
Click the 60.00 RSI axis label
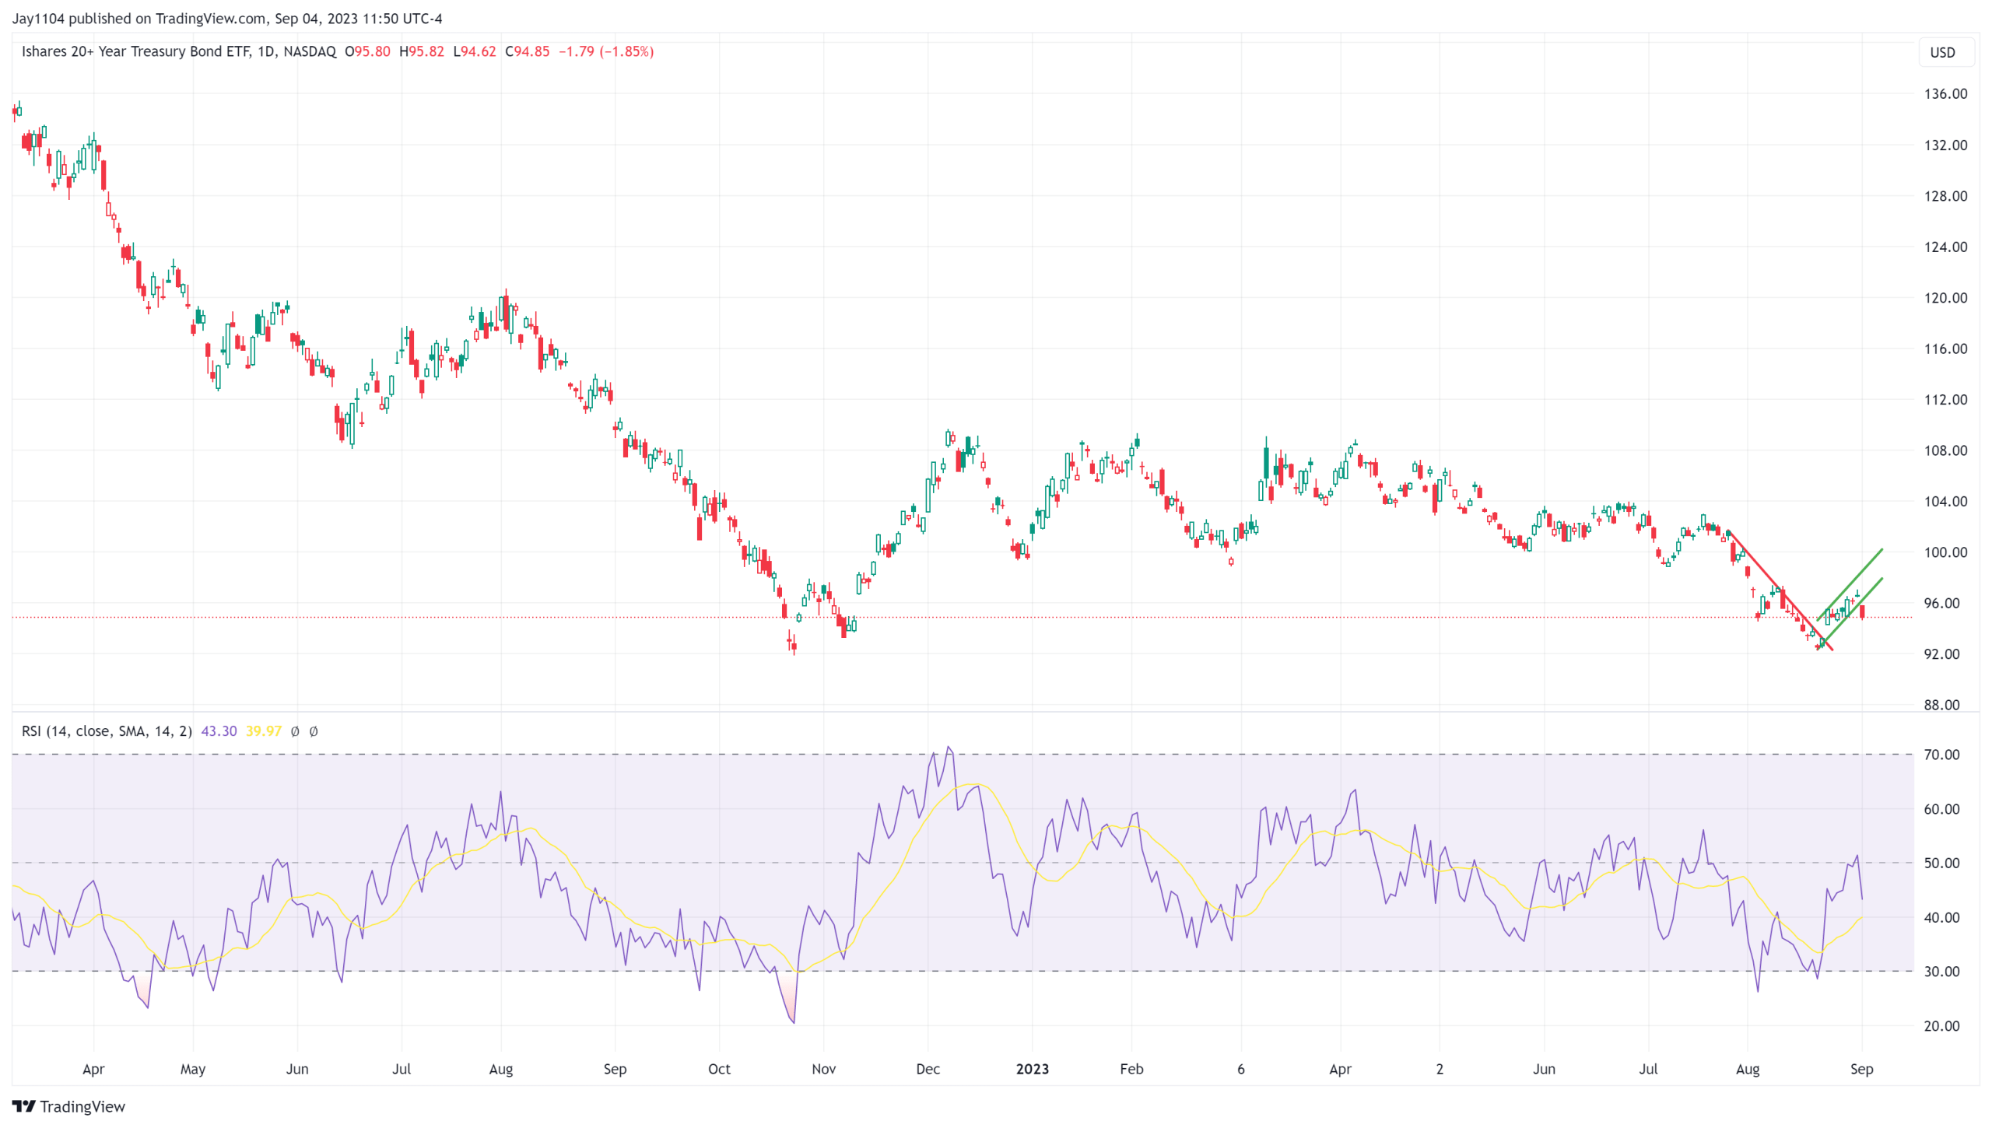pos(1941,810)
